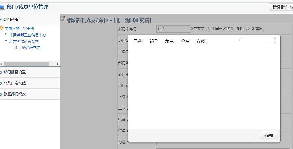This screenshot has height=149, width=293.
Task: Focus the rounded search box in the dialog
Action: tap(257, 40)
